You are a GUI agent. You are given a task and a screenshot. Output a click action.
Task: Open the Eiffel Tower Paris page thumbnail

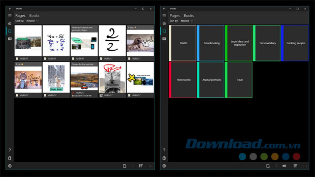coord(112,80)
